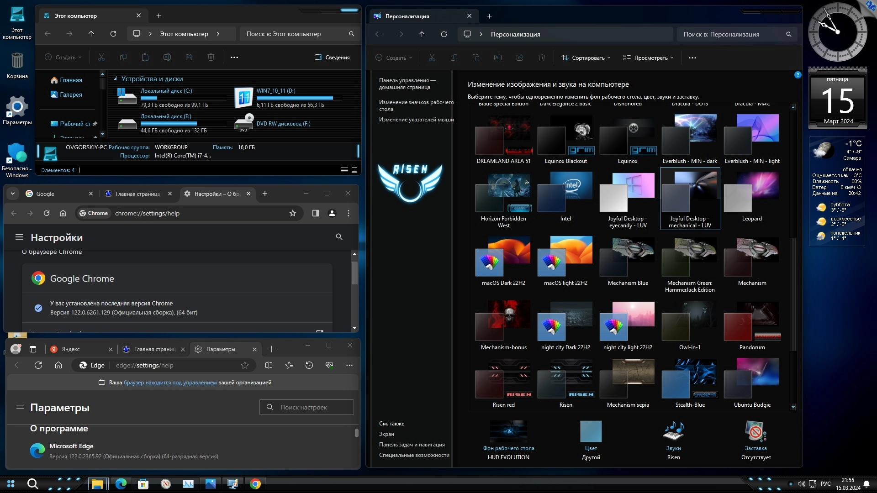The height and width of the screenshot is (493, 877).
Task: Click Chrome bookmark star icon
Action: tap(293, 213)
